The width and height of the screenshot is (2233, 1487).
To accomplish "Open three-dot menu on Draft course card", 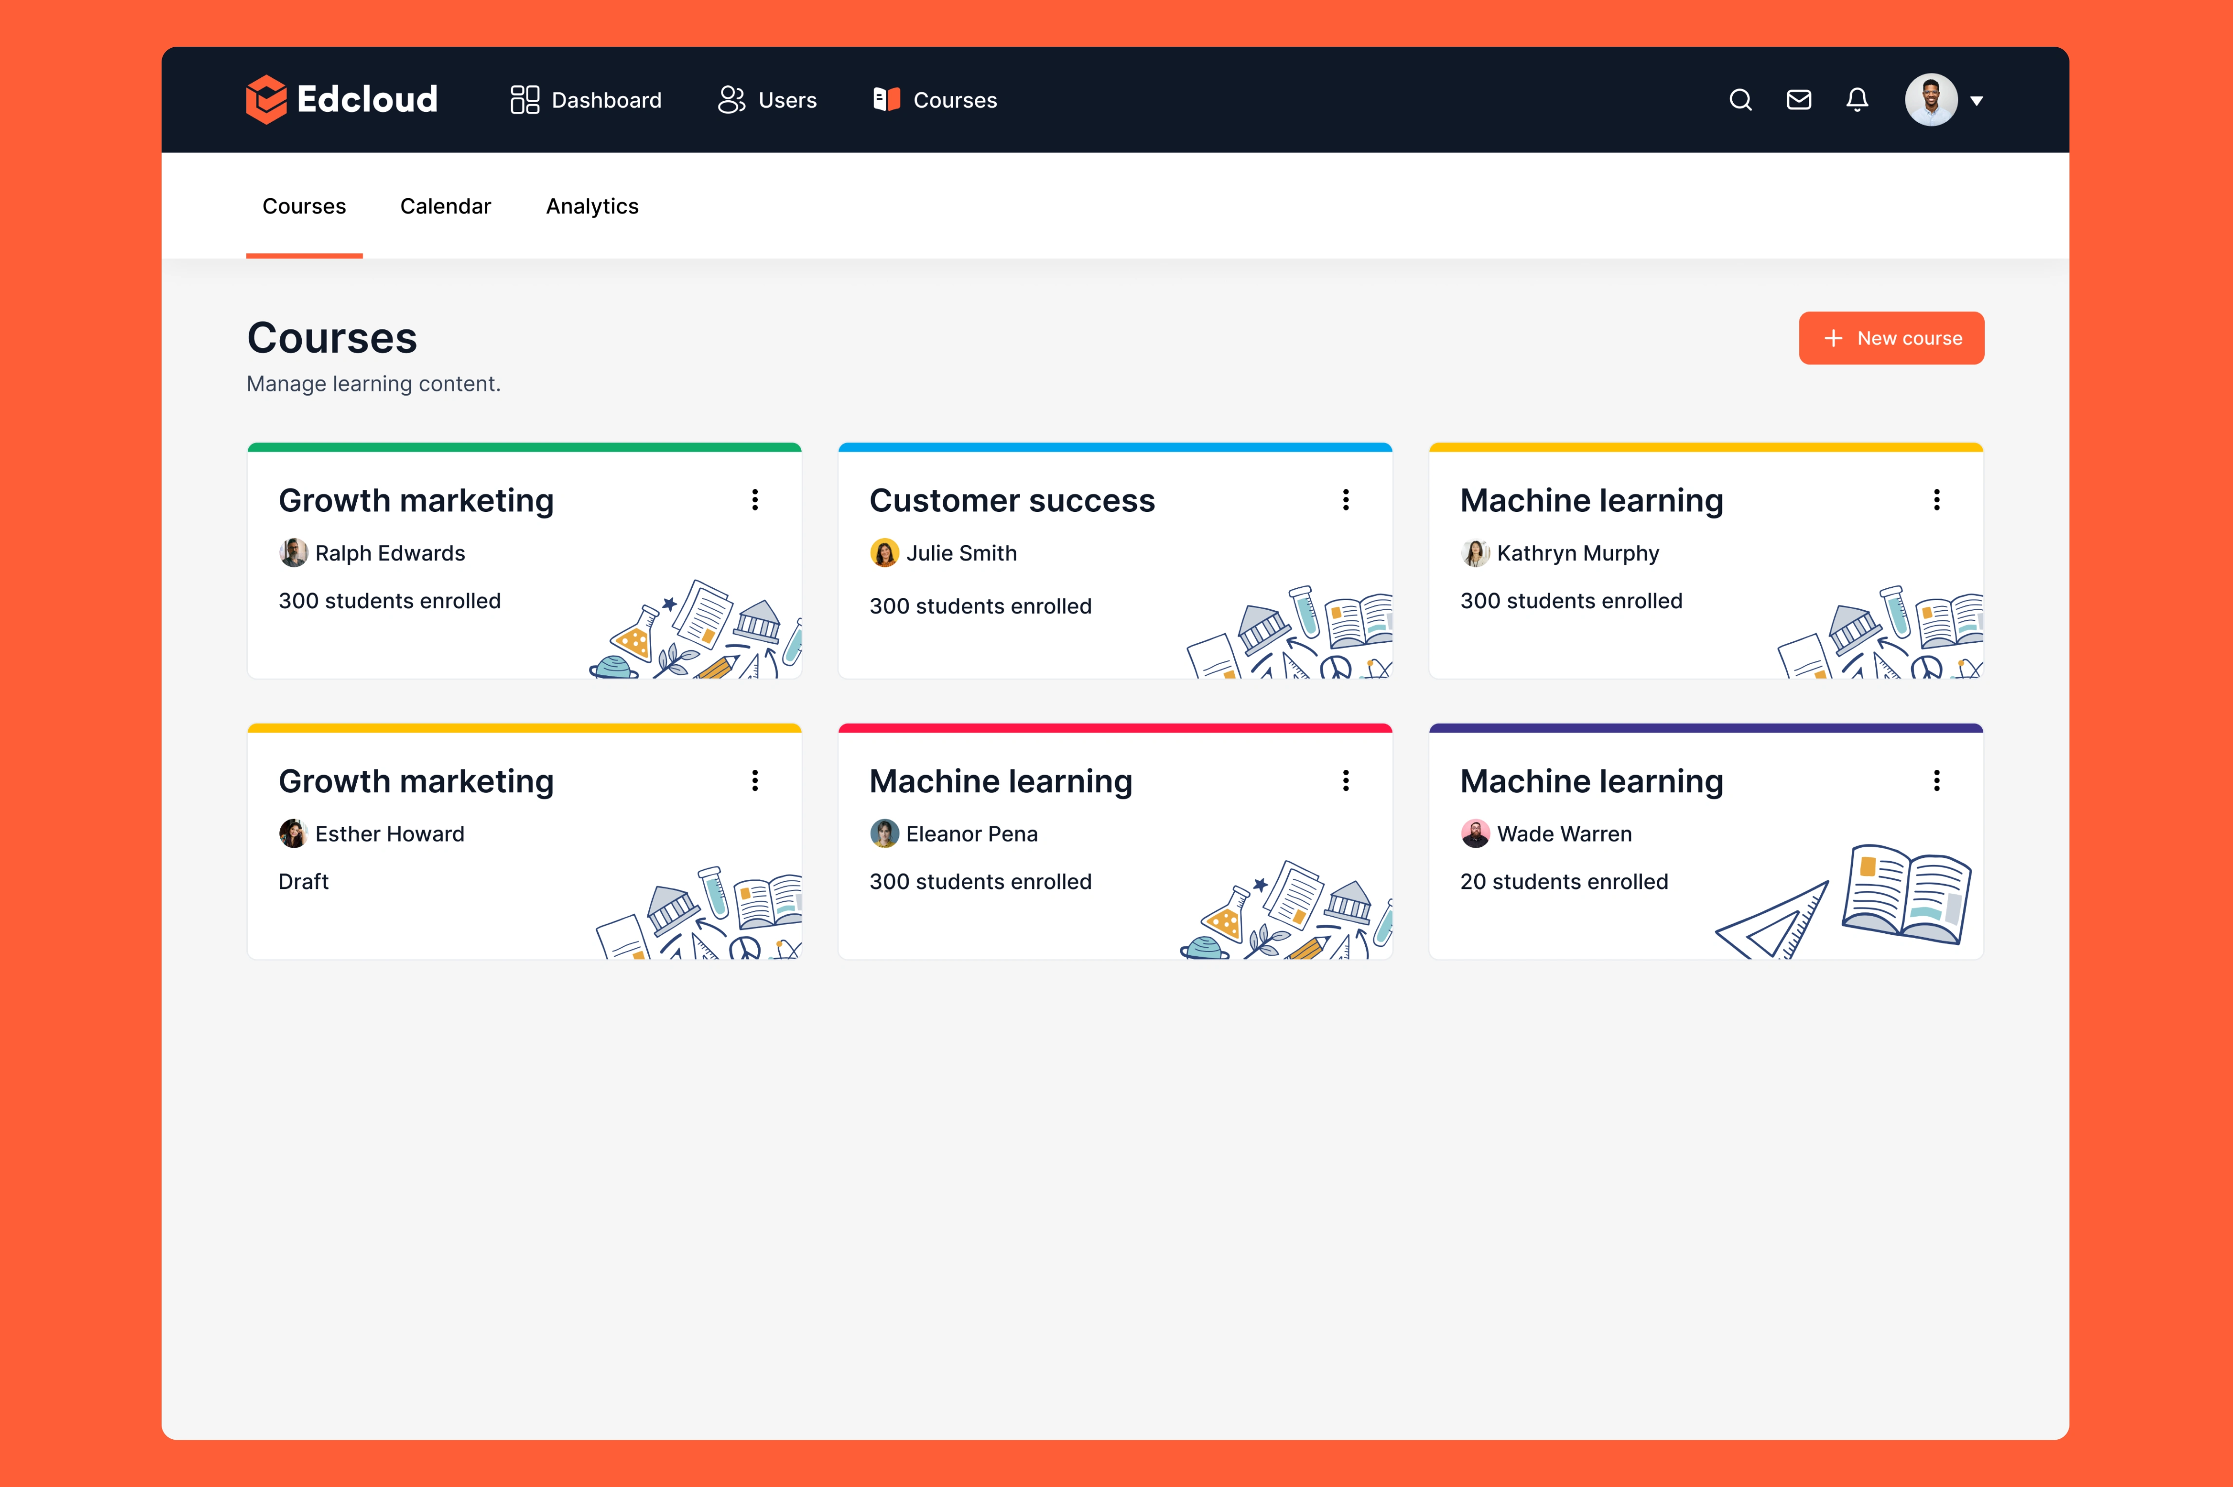I will click(x=754, y=780).
